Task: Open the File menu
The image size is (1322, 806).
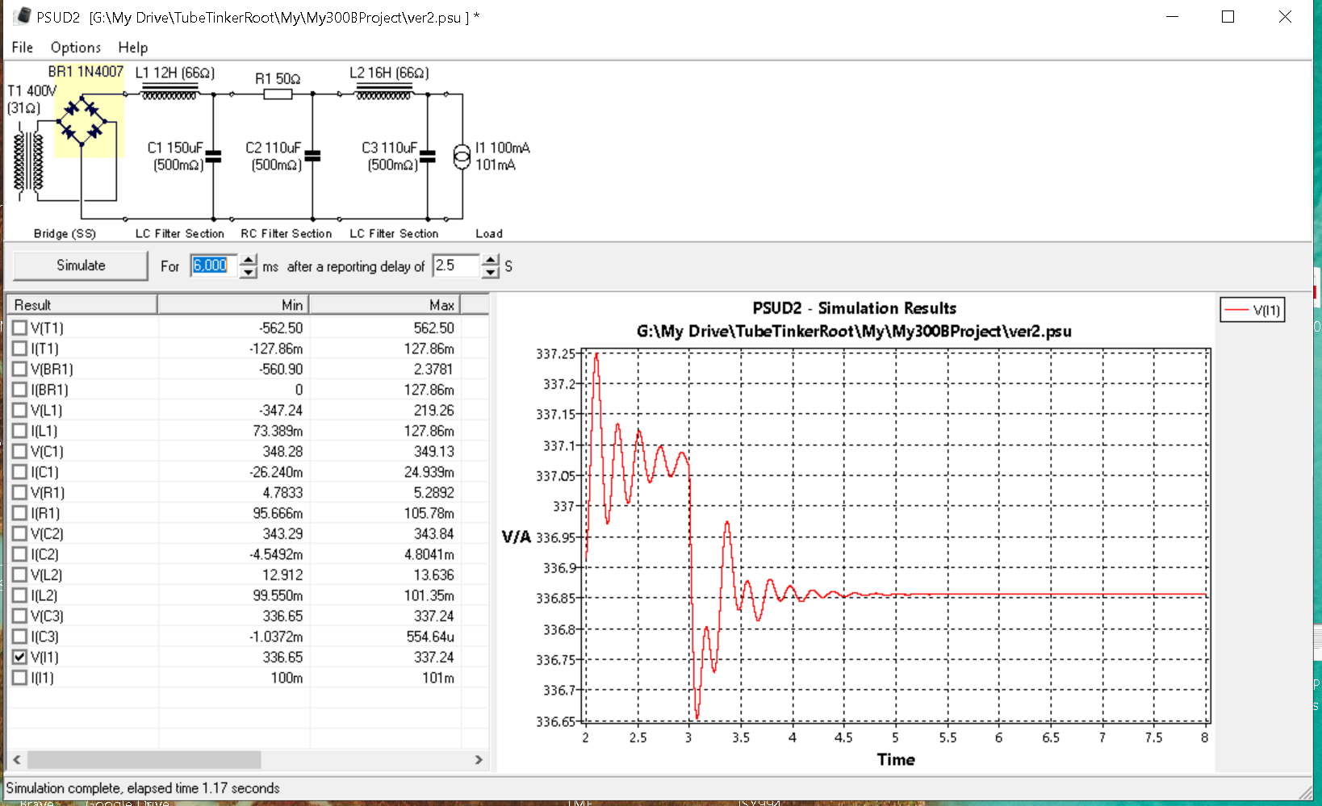Action: tap(23, 48)
